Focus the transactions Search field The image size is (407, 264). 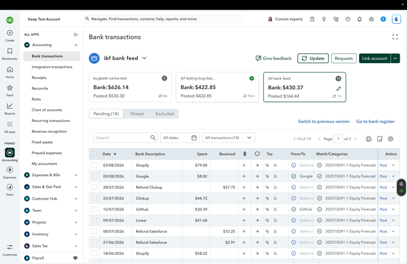[125, 138]
